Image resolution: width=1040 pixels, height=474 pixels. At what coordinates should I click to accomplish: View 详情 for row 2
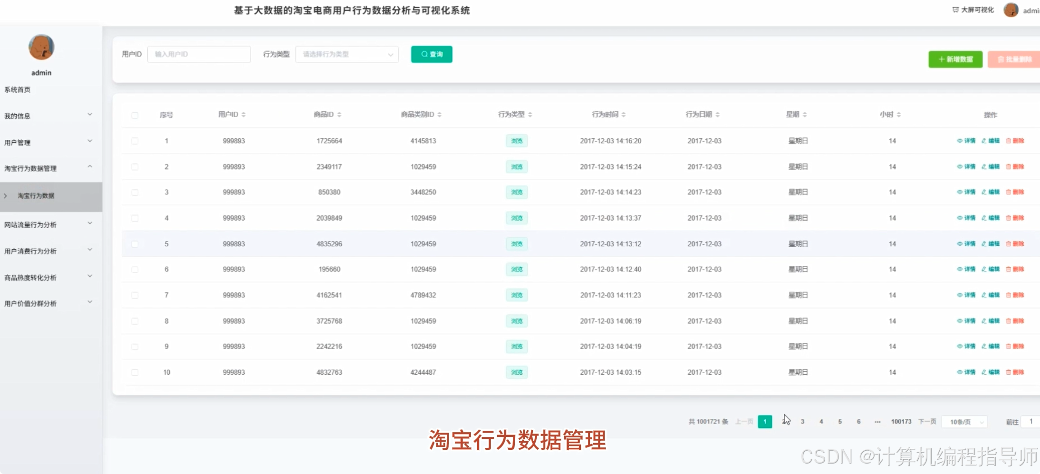coord(966,166)
